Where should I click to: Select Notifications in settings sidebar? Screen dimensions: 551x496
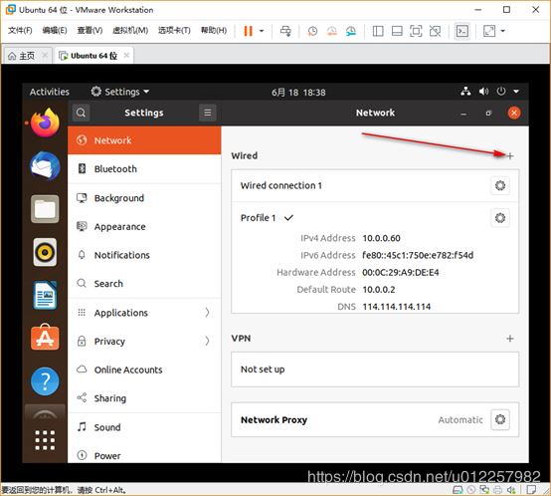pos(144,255)
